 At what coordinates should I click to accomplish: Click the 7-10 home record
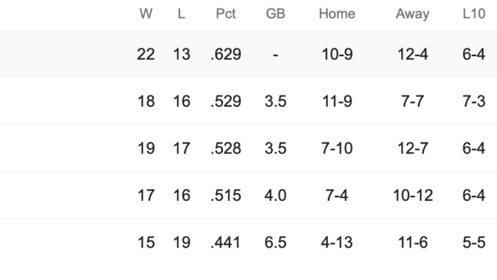(x=337, y=148)
